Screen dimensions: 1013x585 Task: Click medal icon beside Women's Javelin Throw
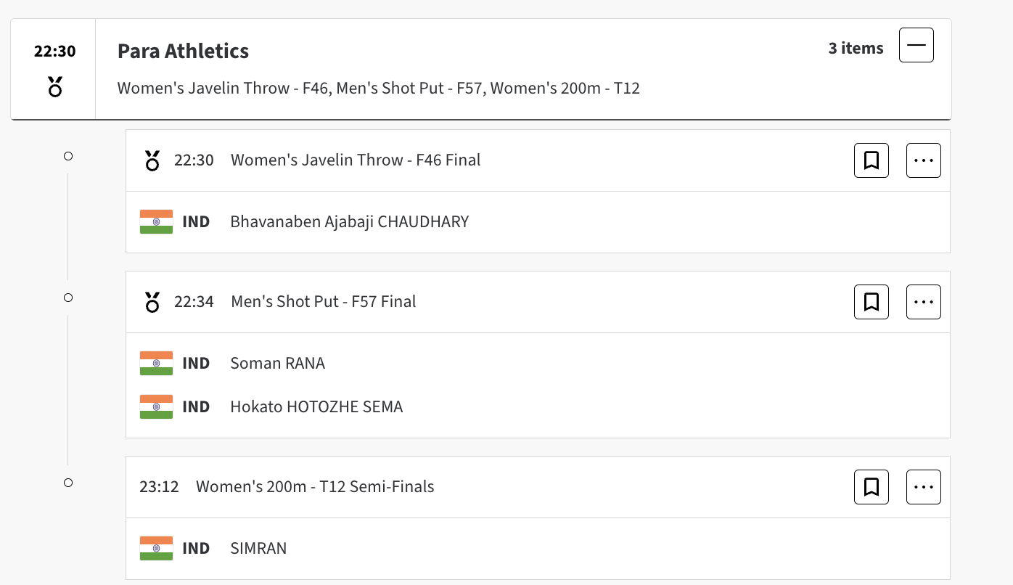tap(152, 160)
